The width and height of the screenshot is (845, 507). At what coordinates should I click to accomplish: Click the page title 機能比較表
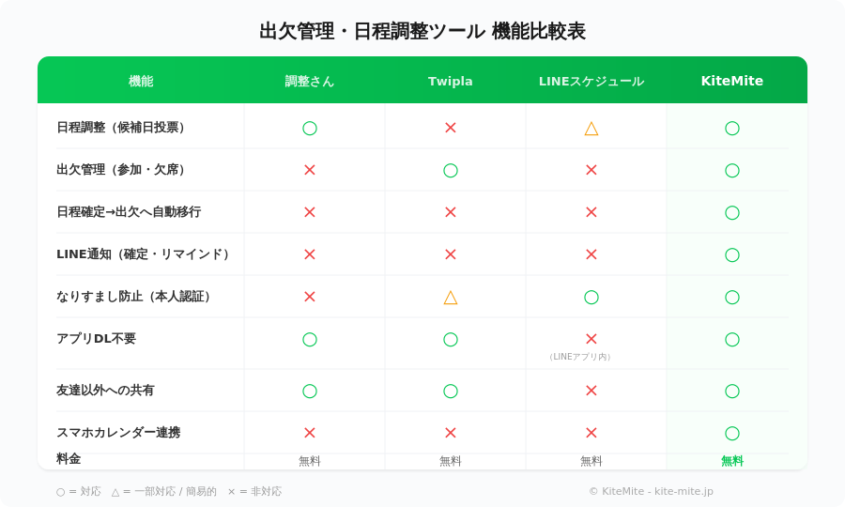(x=422, y=31)
